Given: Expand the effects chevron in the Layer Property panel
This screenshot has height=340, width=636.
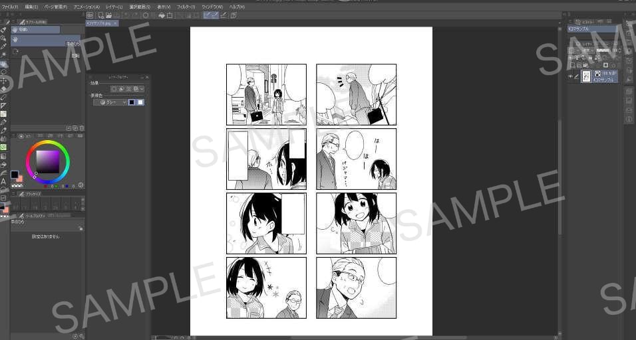Looking at the screenshot, I should (141, 88).
